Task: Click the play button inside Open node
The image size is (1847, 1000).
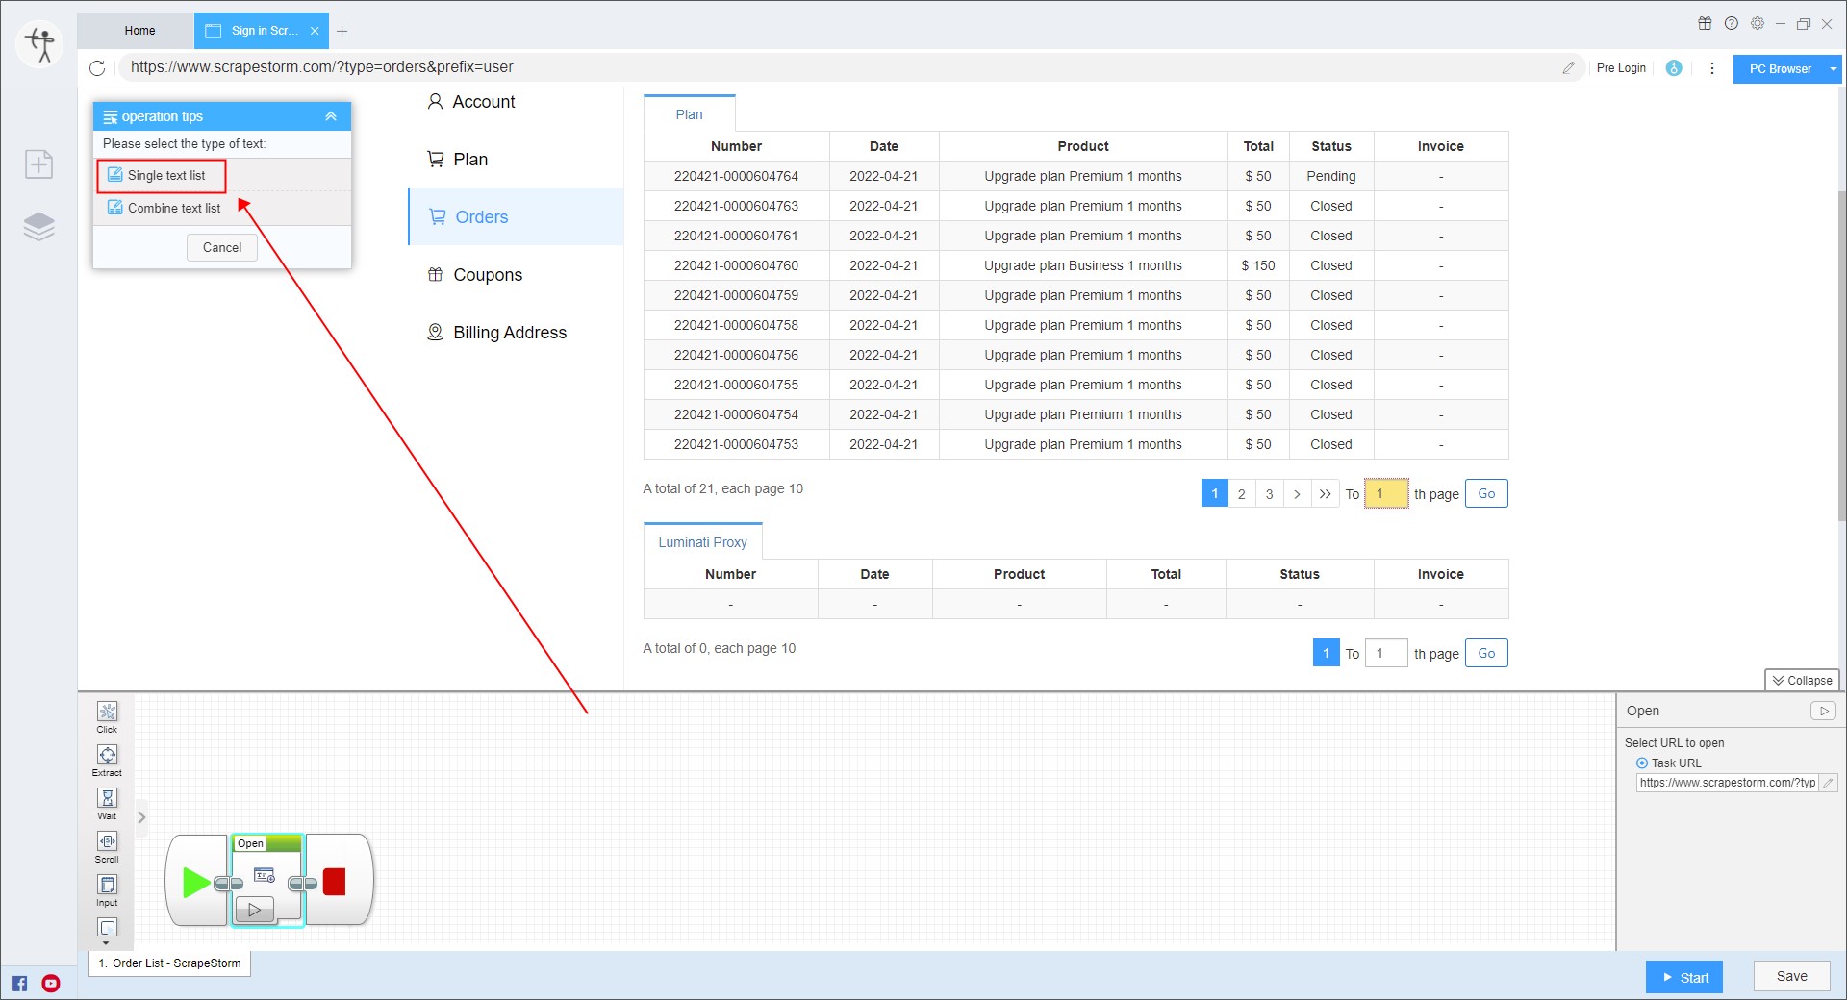Action: (x=254, y=909)
